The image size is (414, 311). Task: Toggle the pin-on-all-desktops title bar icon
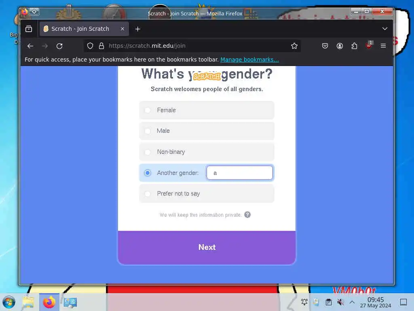34,12
